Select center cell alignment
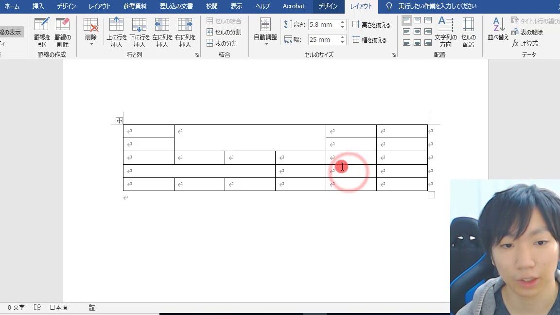The width and height of the screenshot is (560, 315). (x=417, y=31)
